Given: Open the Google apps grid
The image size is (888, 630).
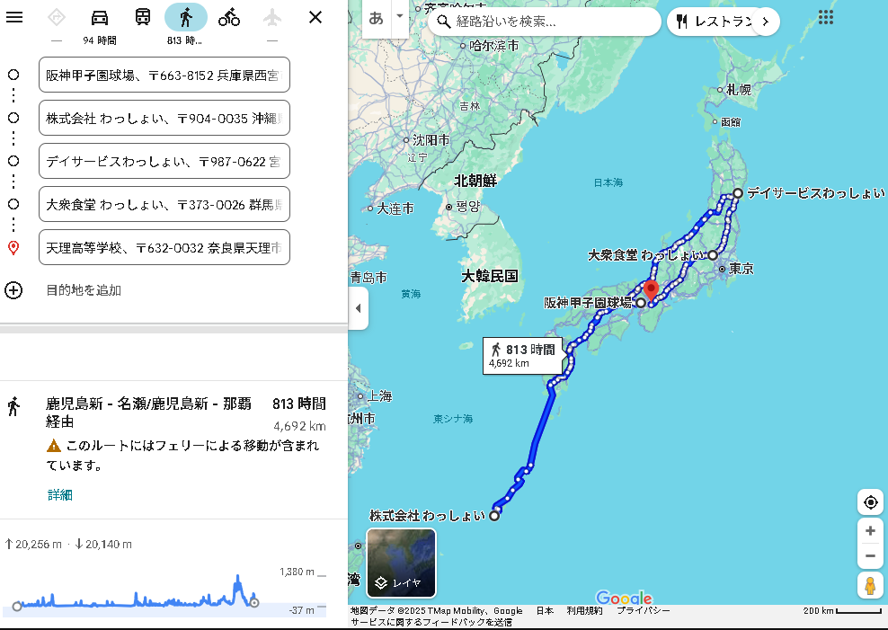Looking at the screenshot, I should (x=826, y=18).
